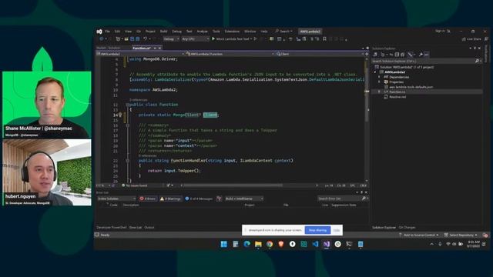Open Windows Start from the taskbar
493x277 pixels.
pos(224,244)
